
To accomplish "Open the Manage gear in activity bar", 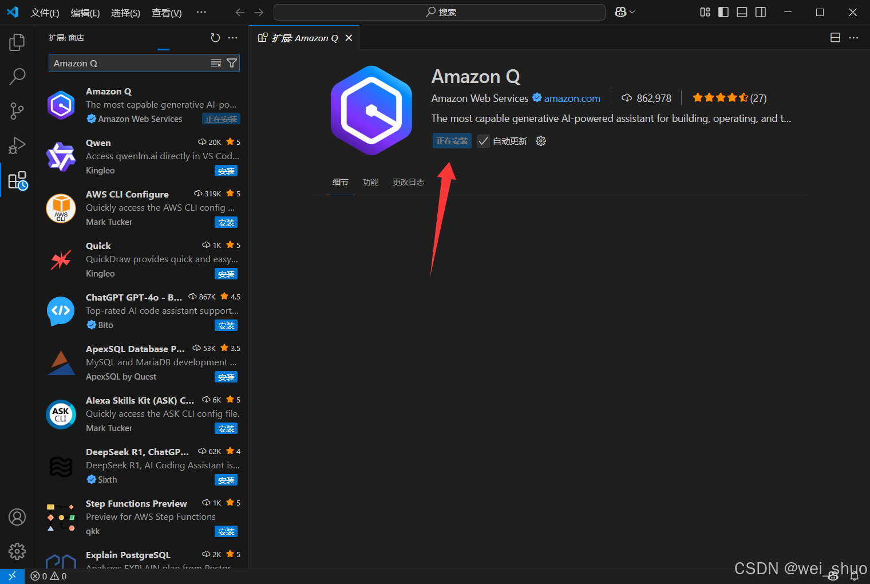I will click(17, 551).
